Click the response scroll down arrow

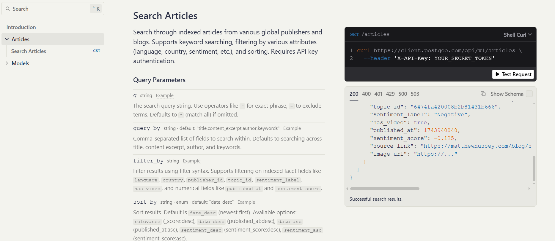point(534,184)
